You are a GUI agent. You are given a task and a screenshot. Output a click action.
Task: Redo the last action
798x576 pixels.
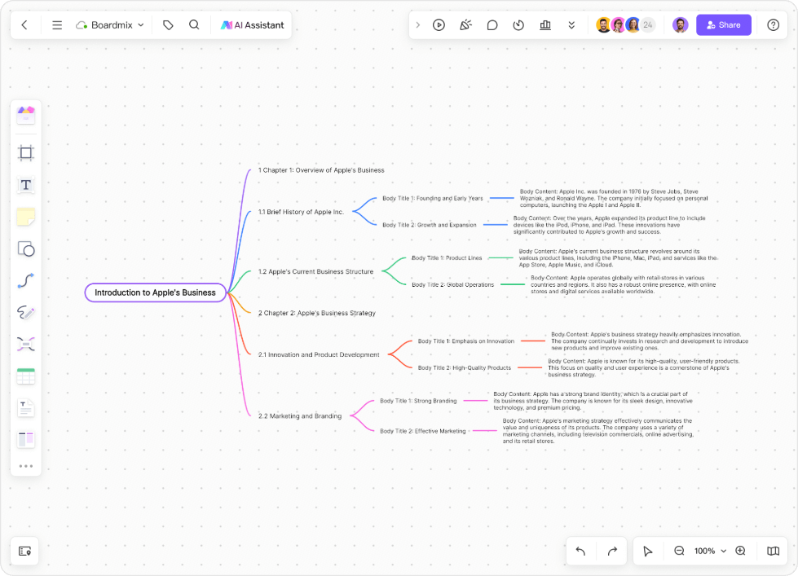click(x=612, y=551)
